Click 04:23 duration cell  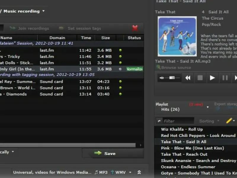click(103, 82)
